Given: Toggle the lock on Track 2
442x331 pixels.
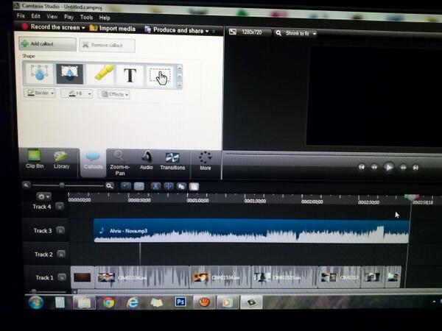Looking at the screenshot, I should coord(61,254).
